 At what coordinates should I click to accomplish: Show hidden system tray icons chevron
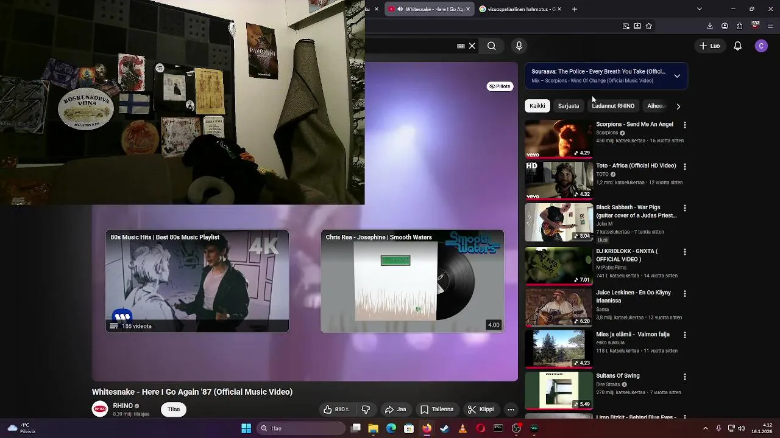point(706,428)
